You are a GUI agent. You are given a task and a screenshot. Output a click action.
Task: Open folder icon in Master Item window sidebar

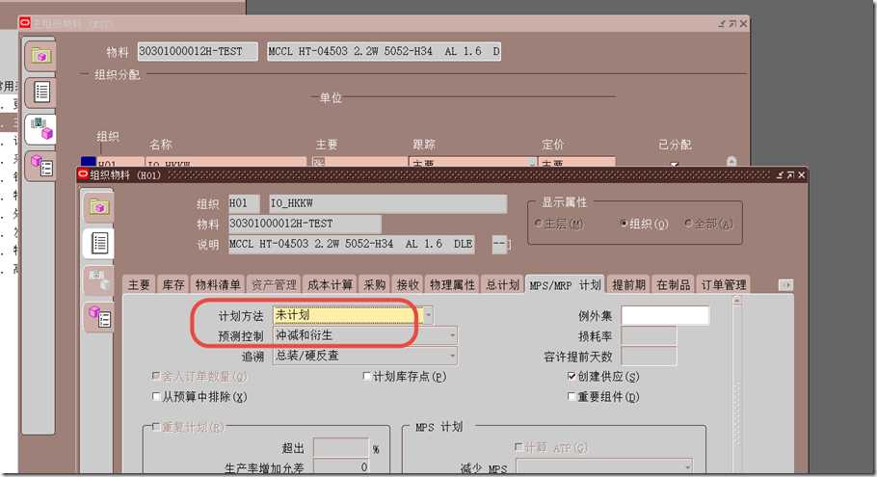point(40,55)
